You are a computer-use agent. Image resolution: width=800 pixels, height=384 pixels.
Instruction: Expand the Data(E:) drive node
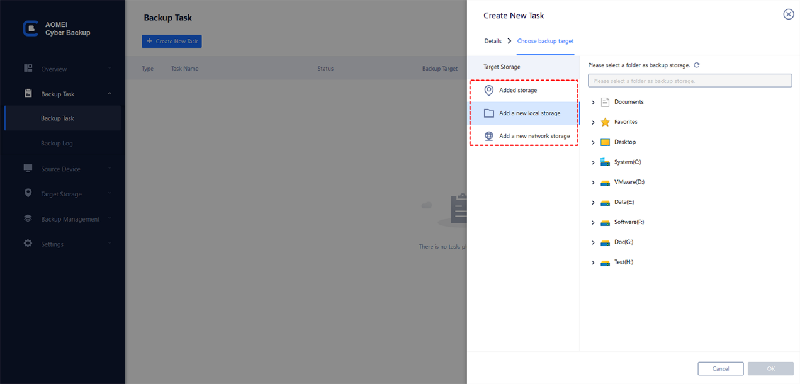(593, 203)
